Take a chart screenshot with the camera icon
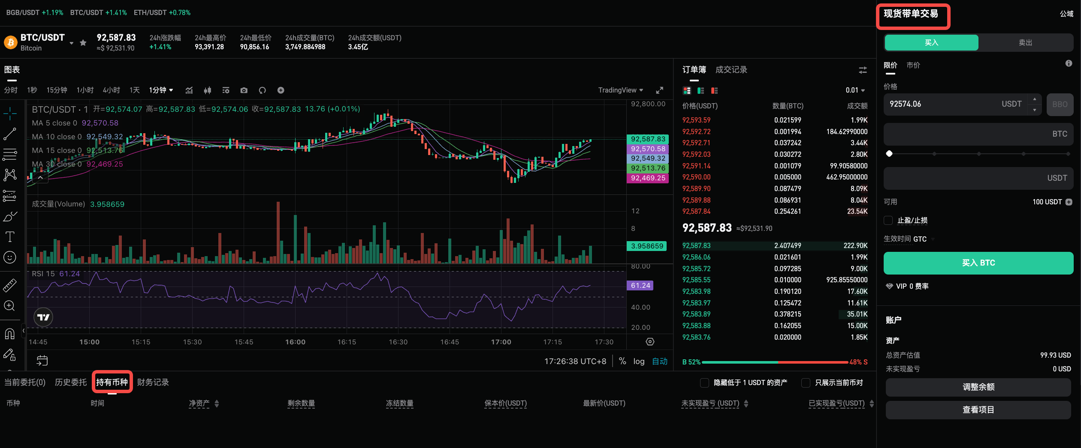This screenshot has height=448, width=1081. (244, 90)
